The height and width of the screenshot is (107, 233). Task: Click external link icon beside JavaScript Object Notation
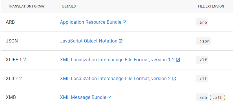pyautogui.click(x=121, y=41)
